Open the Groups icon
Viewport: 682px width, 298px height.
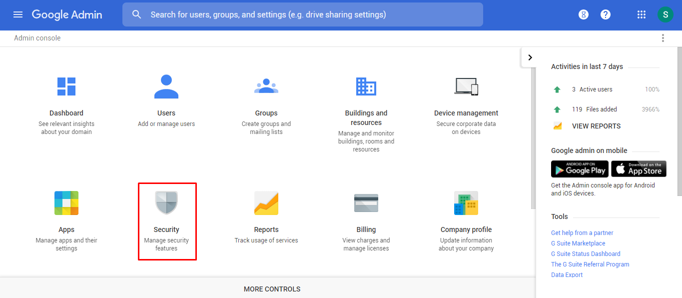[266, 86]
